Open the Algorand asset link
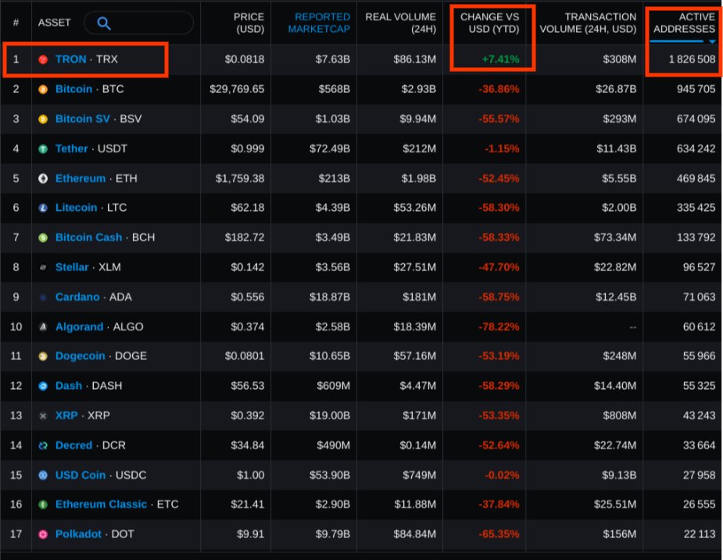The height and width of the screenshot is (560, 723). click(79, 326)
